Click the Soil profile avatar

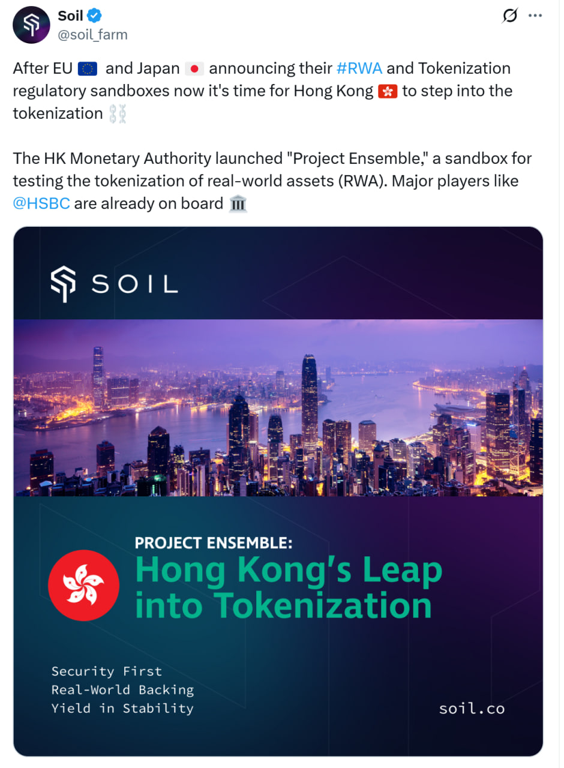coord(31,25)
